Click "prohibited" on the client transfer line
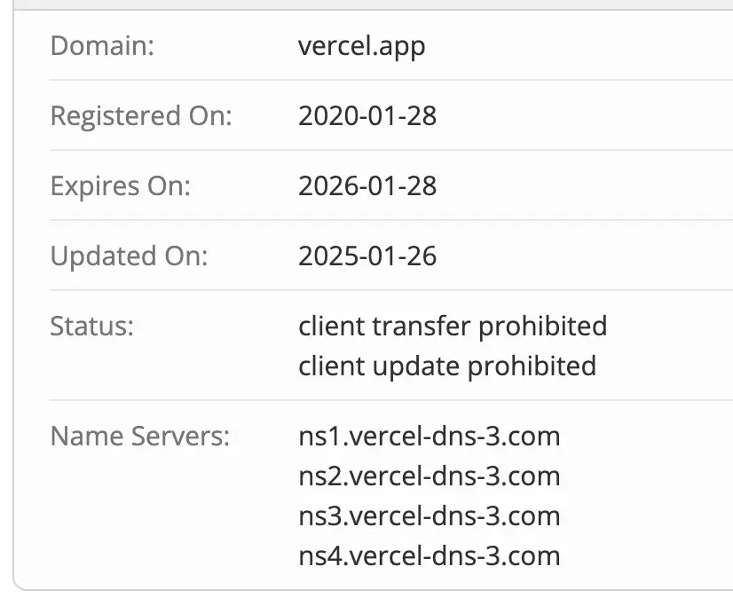The image size is (733, 598). pos(542,326)
